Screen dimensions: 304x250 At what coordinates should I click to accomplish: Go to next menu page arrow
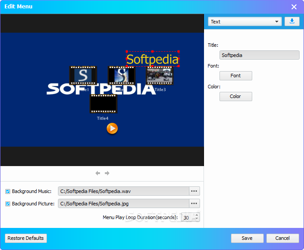tap(107, 173)
